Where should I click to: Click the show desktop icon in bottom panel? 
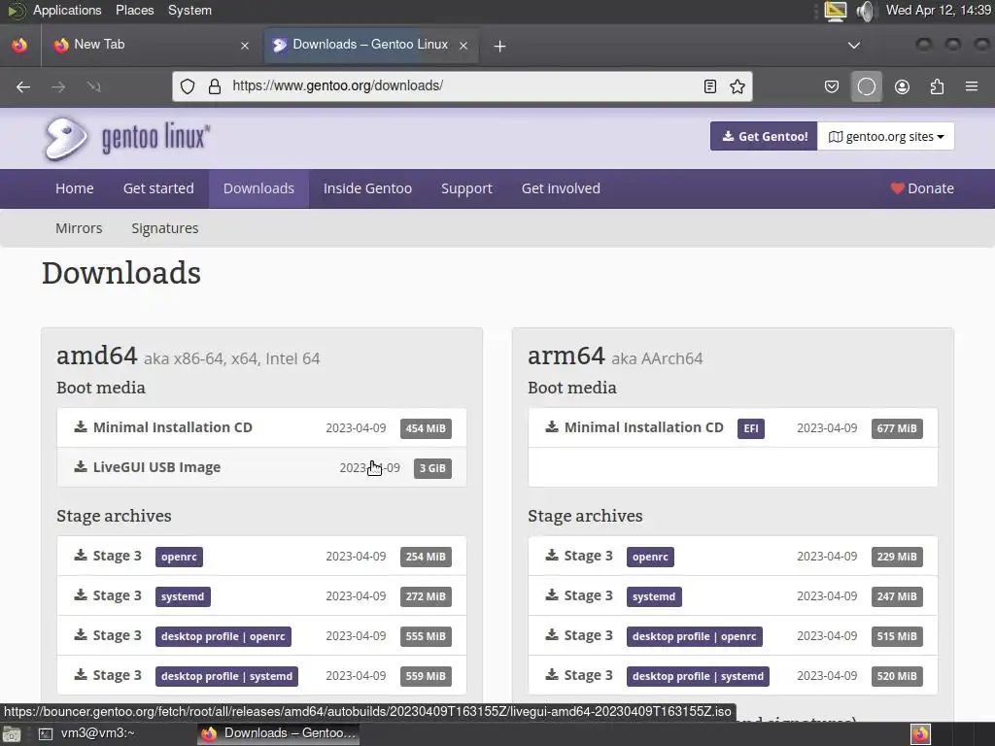[x=12, y=734]
